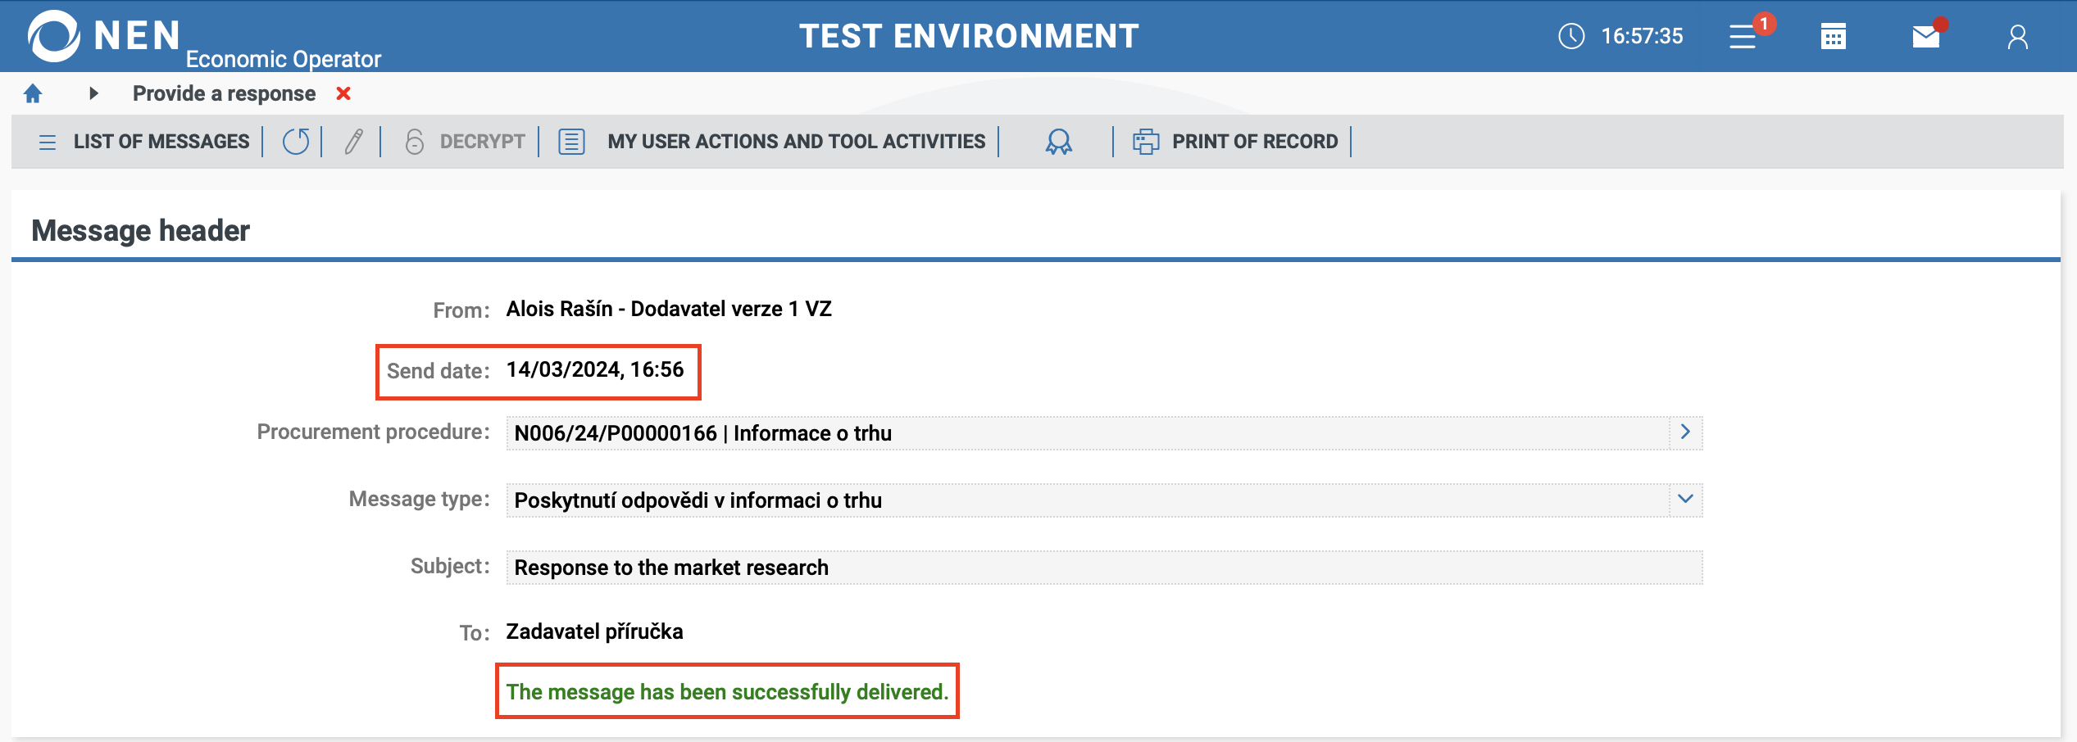
Task: Open the notifications list icon with badge
Action: click(x=1743, y=37)
